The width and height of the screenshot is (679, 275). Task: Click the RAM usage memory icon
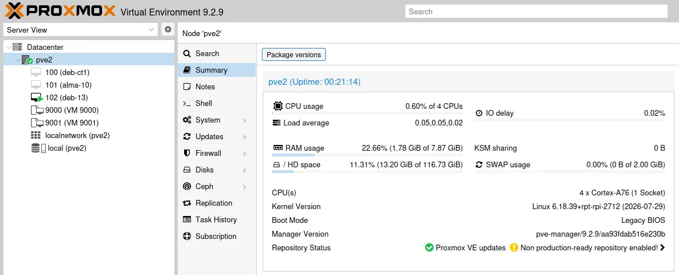pyautogui.click(x=278, y=148)
